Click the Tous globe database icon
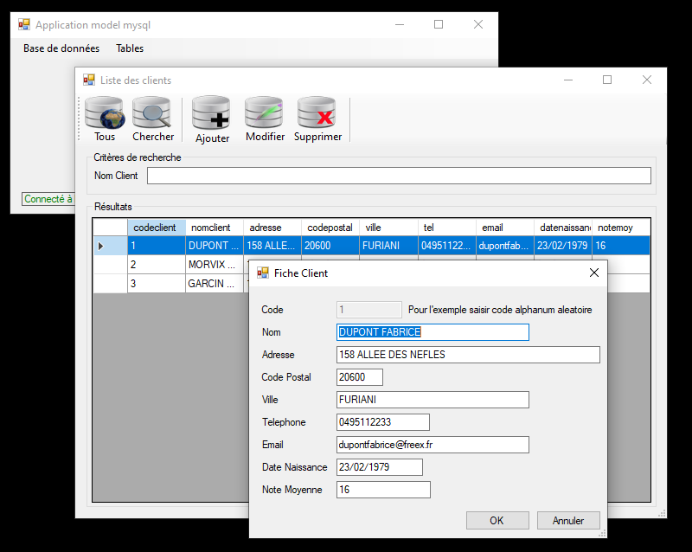Viewport: 692px width, 552px height. (105, 113)
